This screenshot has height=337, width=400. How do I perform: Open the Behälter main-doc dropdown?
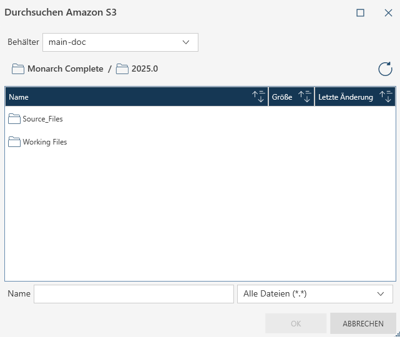[120, 42]
